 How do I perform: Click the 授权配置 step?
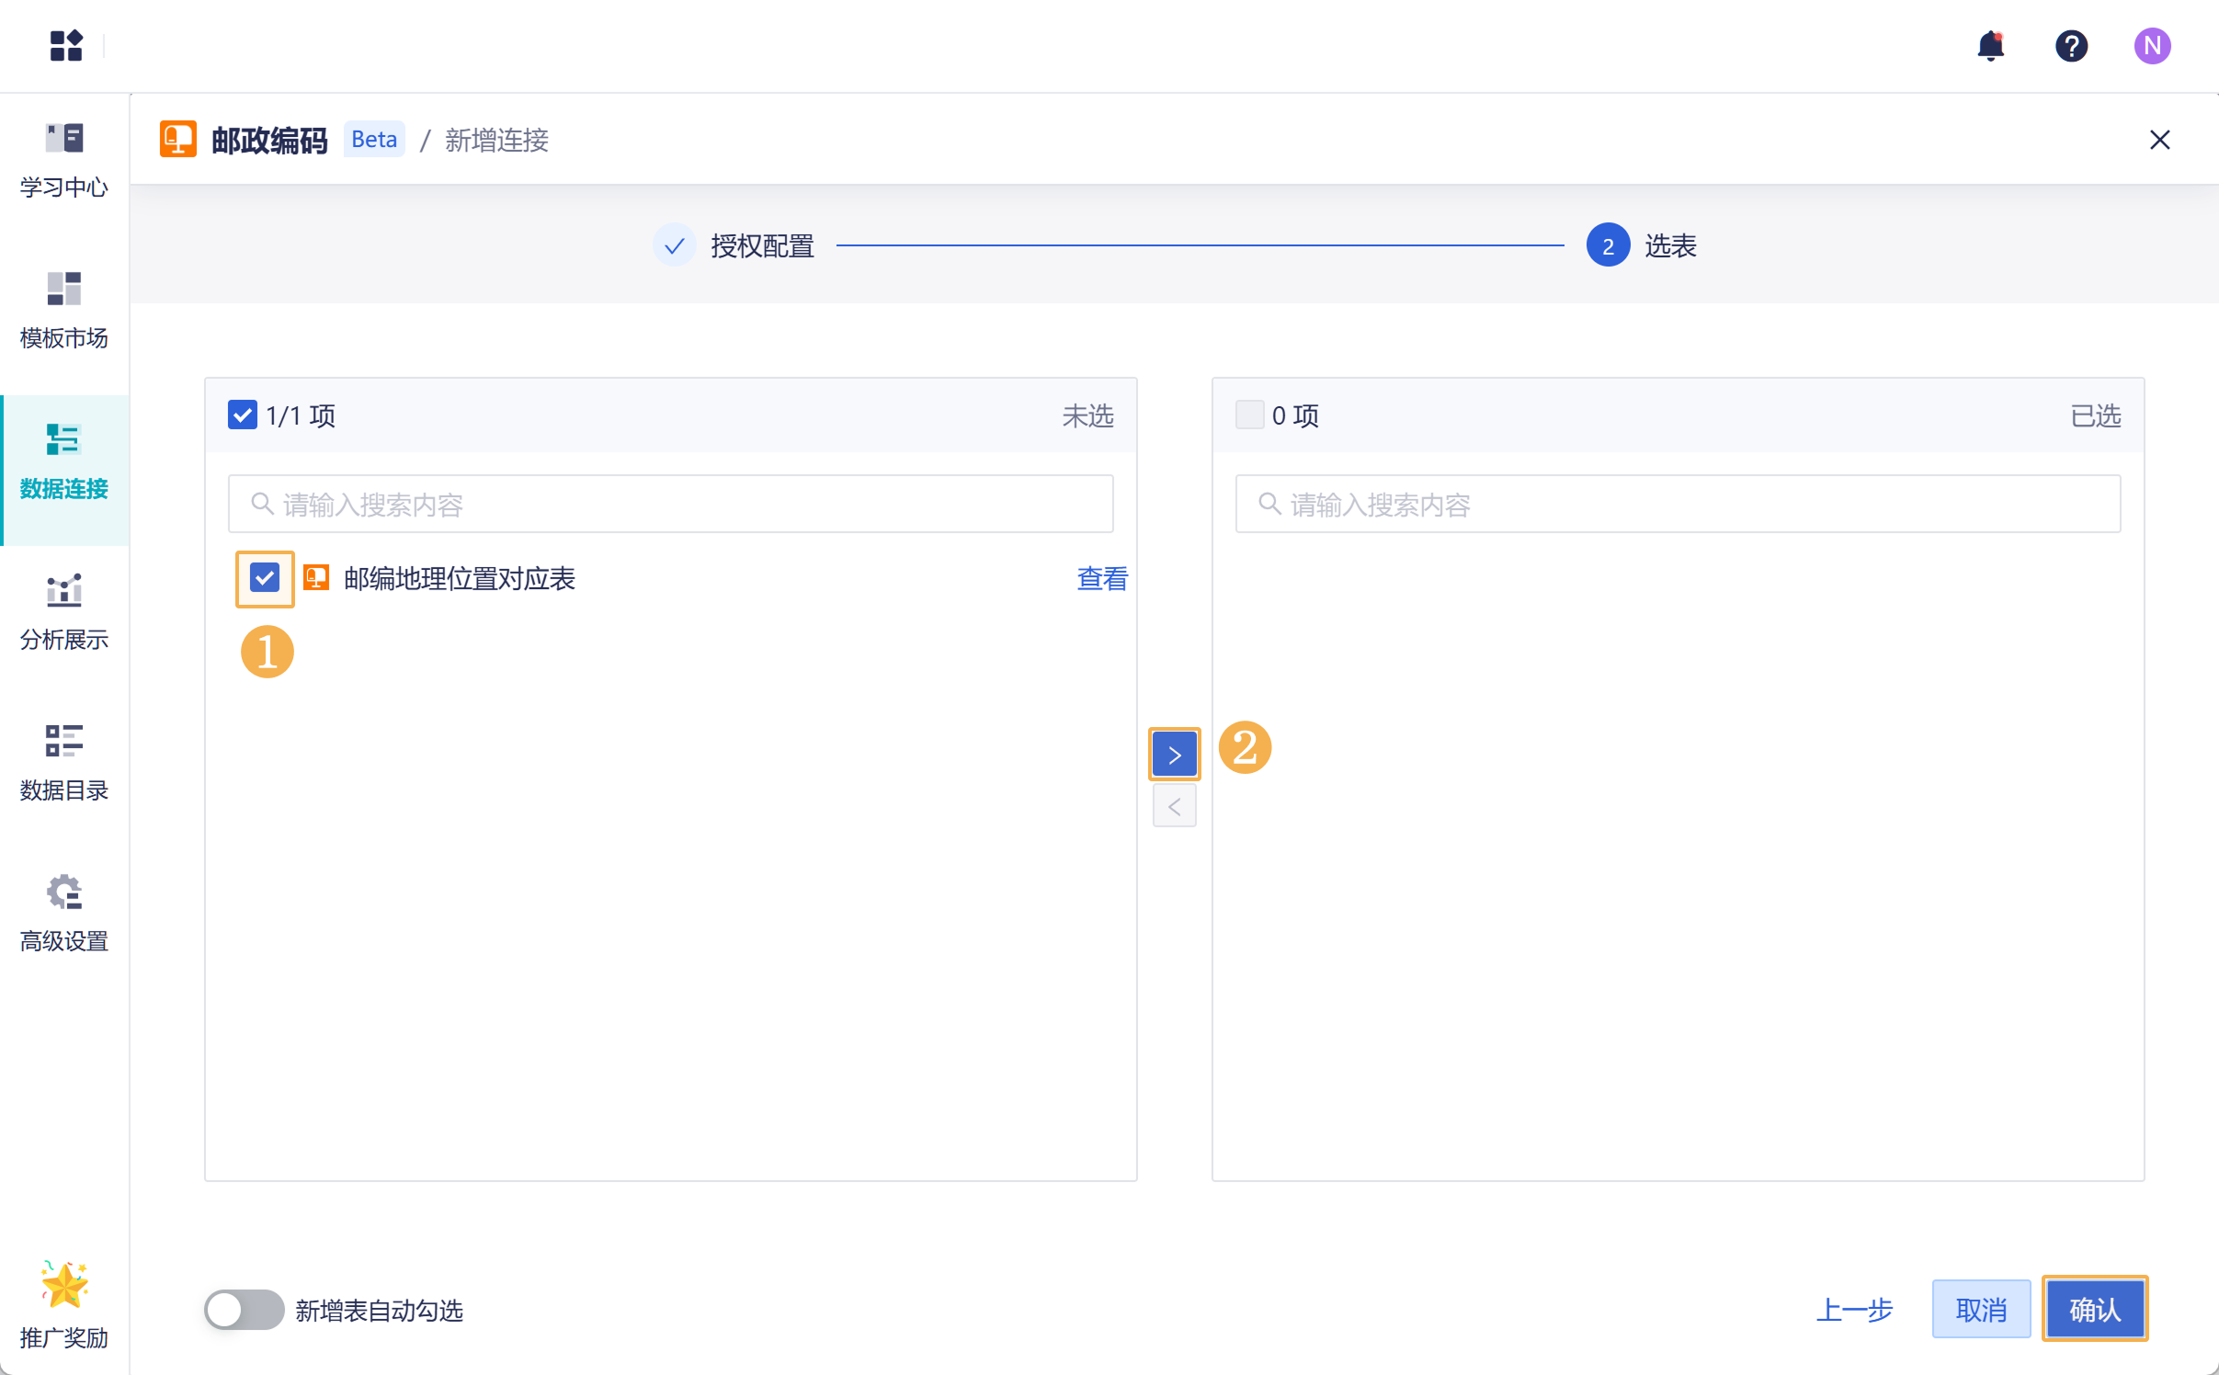click(761, 246)
